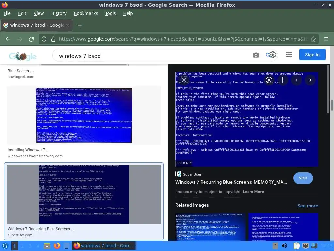The width and height of the screenshot is (334, 251).
Task: Click the 'Blue Screen ...' result caption
Action: point(21,71)
